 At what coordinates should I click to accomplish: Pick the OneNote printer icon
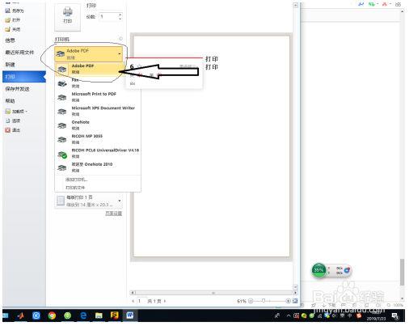click(x=62, y=125)
